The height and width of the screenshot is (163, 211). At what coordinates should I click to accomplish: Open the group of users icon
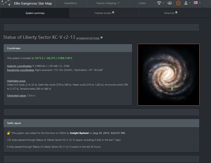(x=169, y=3)
